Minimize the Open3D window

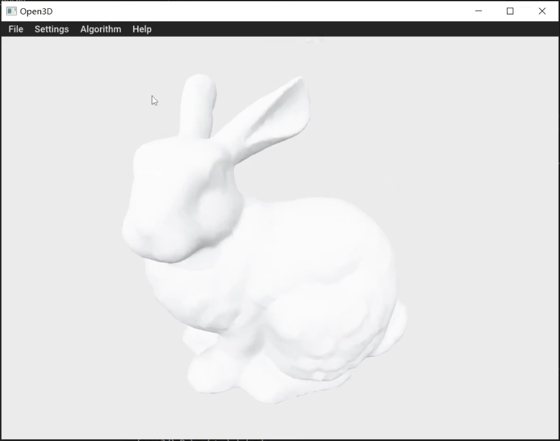click(x=479, y=11)
